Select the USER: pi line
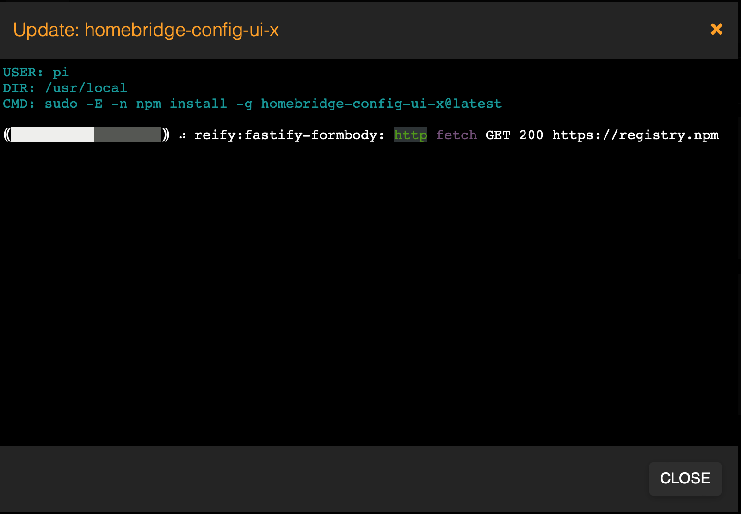Viewport: 741px width, 514px height. [x=36, y=72]
